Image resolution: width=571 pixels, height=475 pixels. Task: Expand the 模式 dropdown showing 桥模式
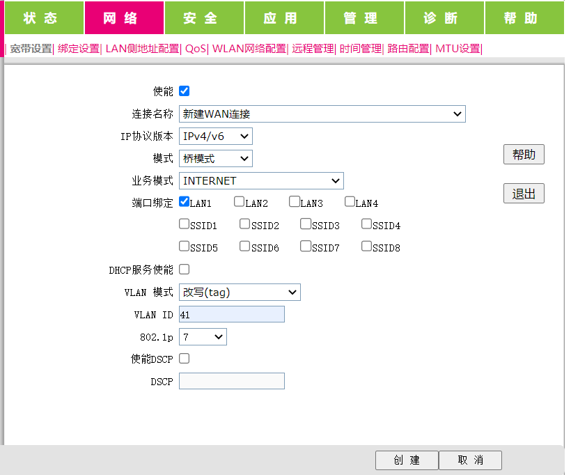click(216, 159)
